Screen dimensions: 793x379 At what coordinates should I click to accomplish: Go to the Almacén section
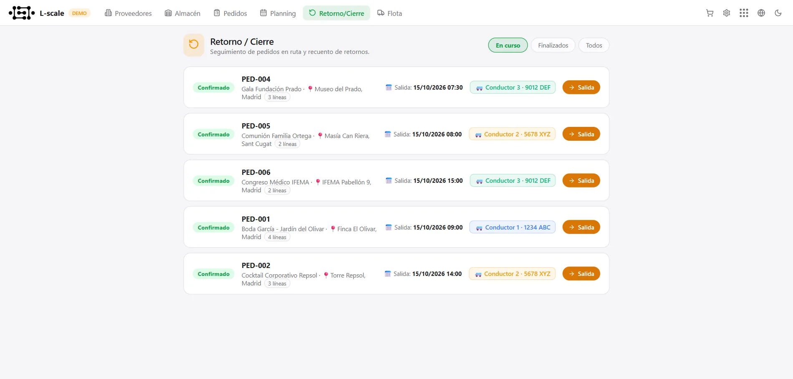[x=182, y=13]
